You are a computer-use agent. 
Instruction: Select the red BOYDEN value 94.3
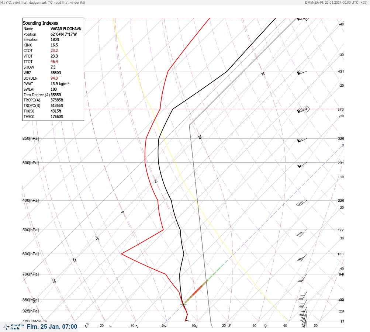(54, 78)
